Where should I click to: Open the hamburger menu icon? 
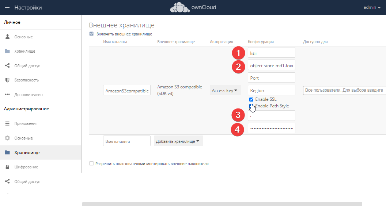[x=7, y=7]
